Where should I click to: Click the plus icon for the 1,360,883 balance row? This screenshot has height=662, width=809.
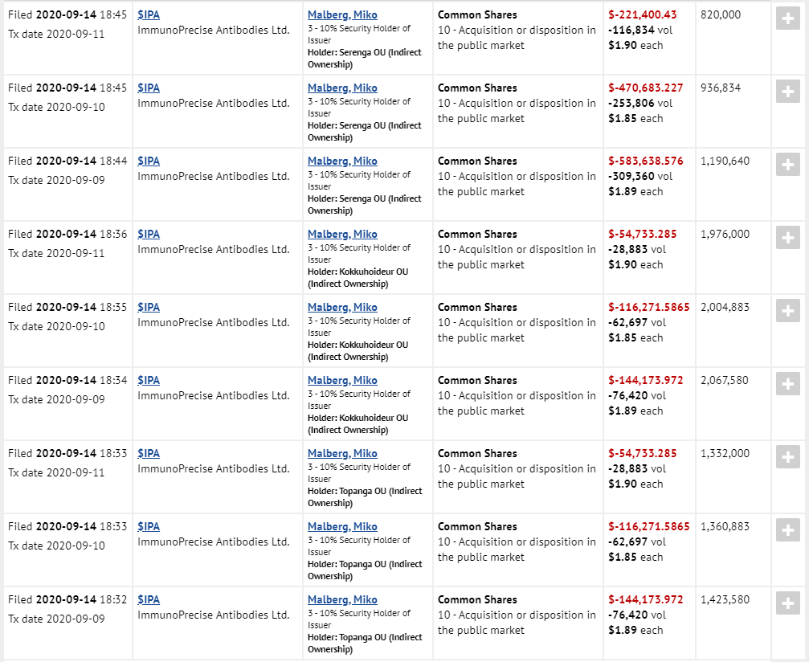tap(787, 531)
